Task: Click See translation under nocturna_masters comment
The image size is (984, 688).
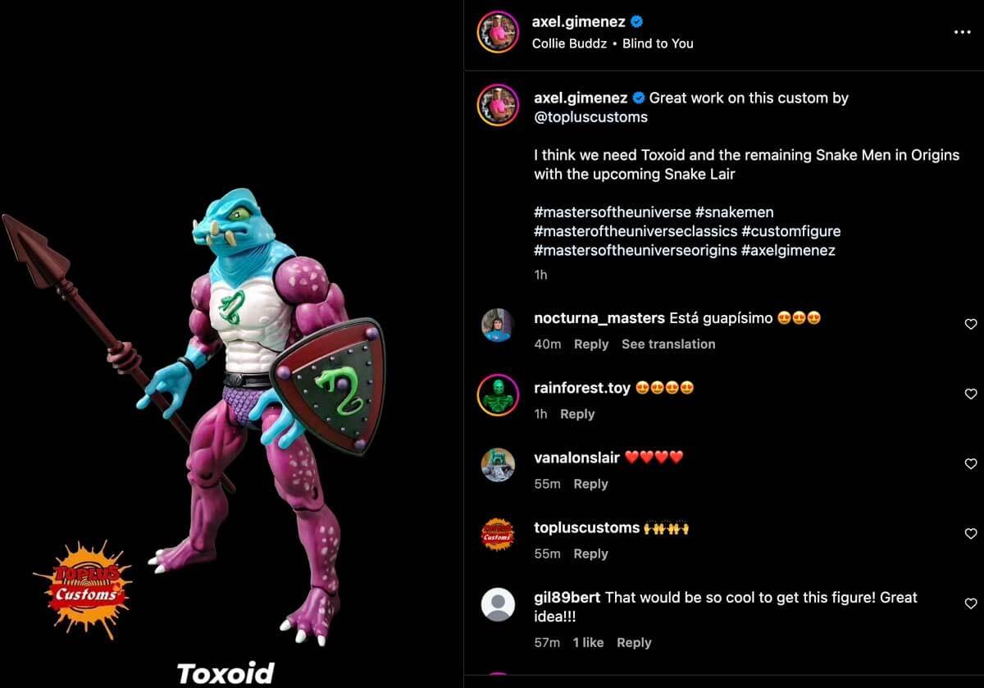Action: [x=668, y=344]
